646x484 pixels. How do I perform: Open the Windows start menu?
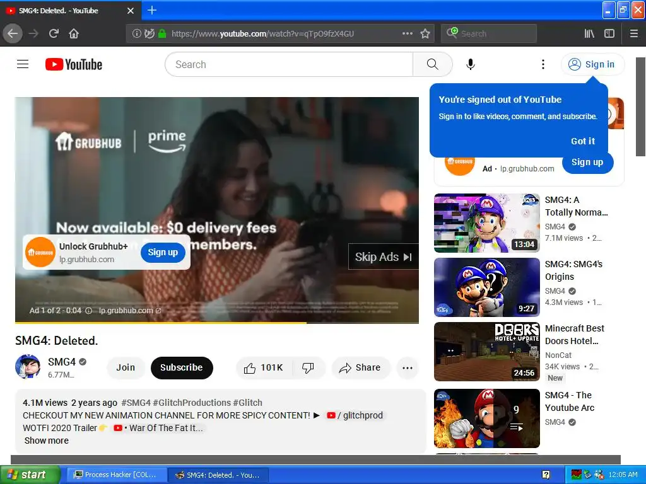(30, 475)
